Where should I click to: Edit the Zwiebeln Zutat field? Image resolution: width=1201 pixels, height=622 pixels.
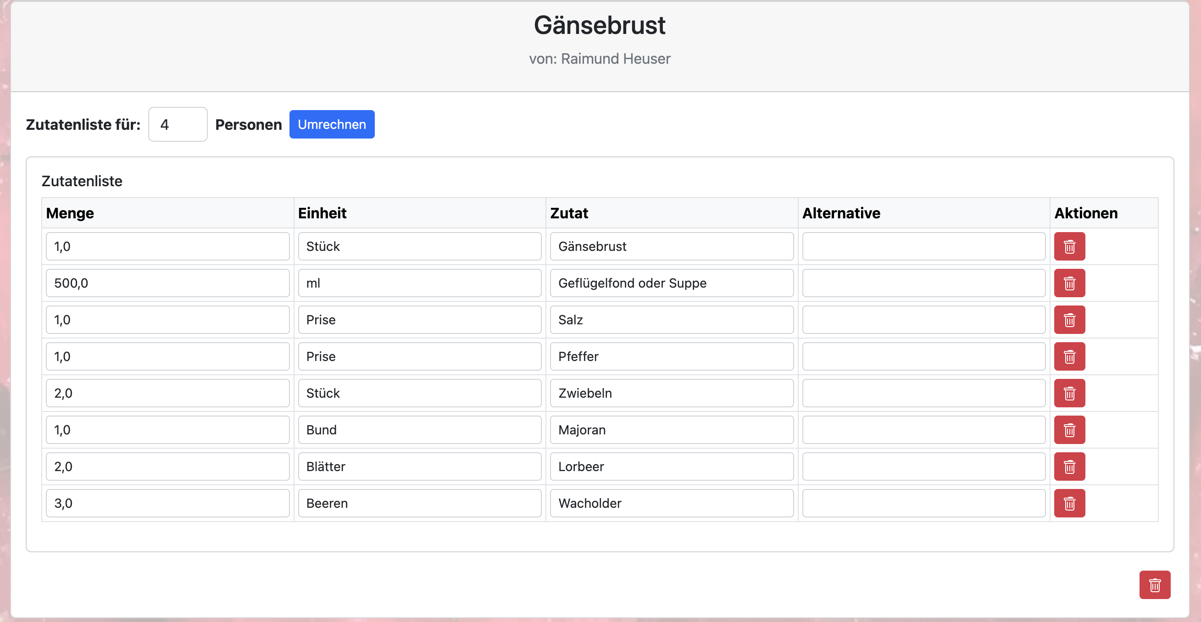click(x=672, y=393)
